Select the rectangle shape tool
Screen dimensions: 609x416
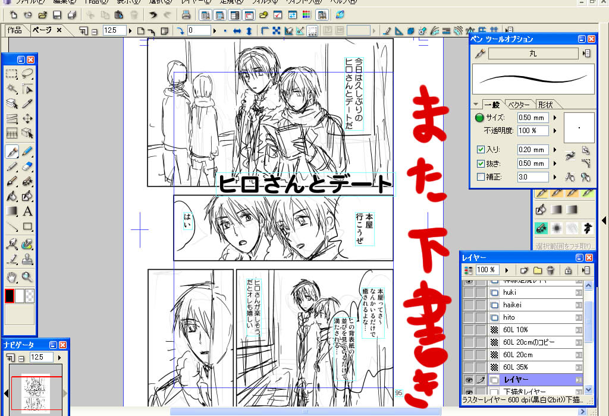(x=27, y=226)
